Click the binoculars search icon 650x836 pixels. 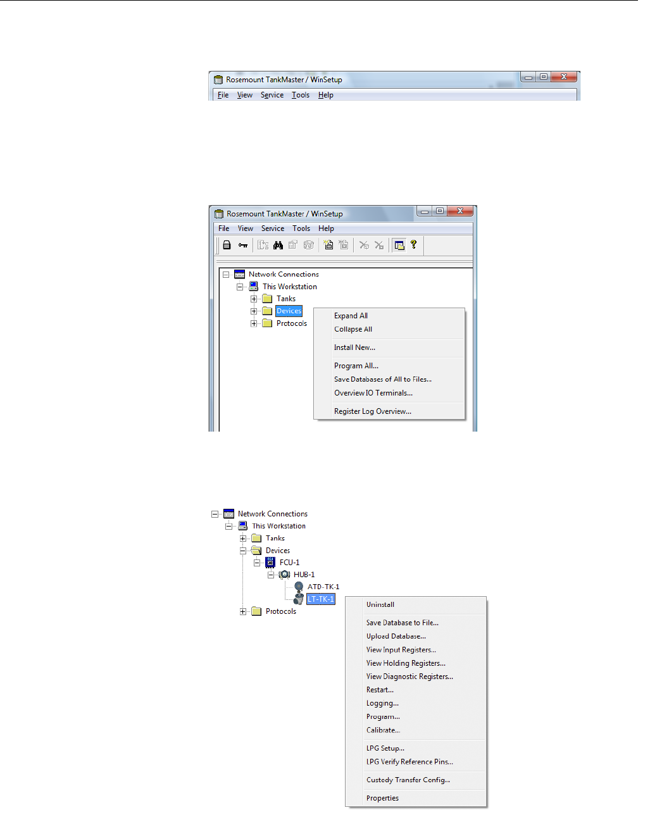(x=278, y=245)
